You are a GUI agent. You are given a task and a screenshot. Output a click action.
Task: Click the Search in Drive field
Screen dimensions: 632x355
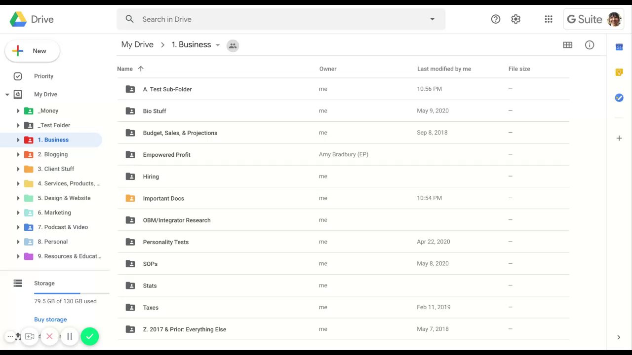(276, 19)
